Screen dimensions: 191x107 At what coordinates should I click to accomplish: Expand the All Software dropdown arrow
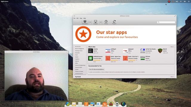(x=90, y=22)
